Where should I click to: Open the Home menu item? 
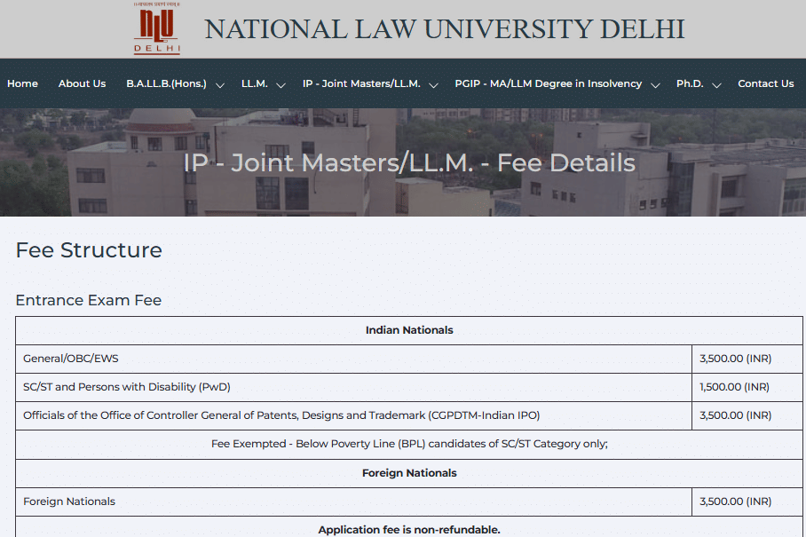[x=22, y=83]
